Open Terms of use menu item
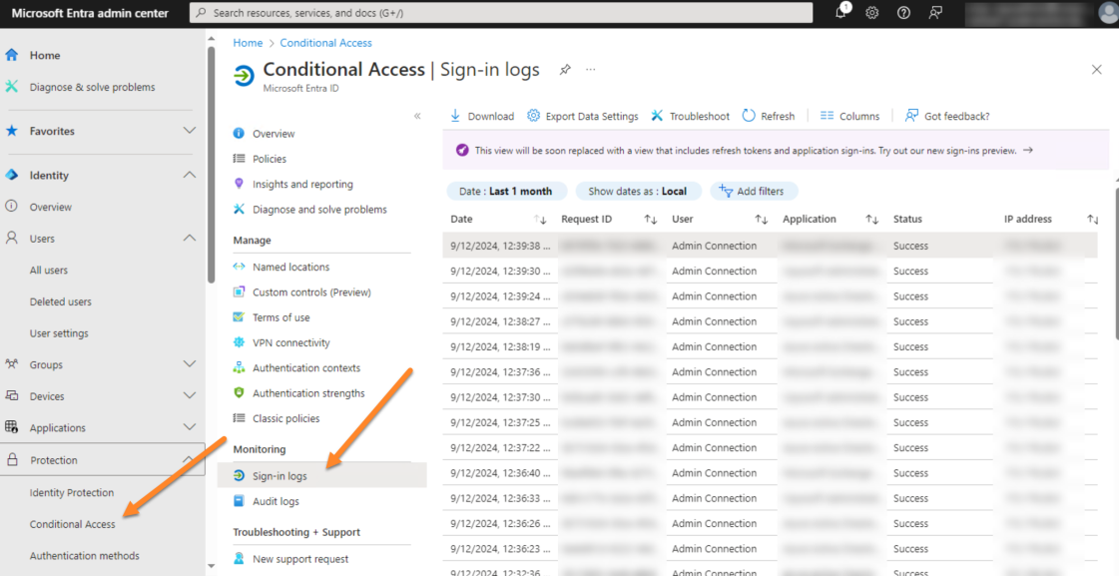The width and height of the screenshot is (1119, 576). 281,317
